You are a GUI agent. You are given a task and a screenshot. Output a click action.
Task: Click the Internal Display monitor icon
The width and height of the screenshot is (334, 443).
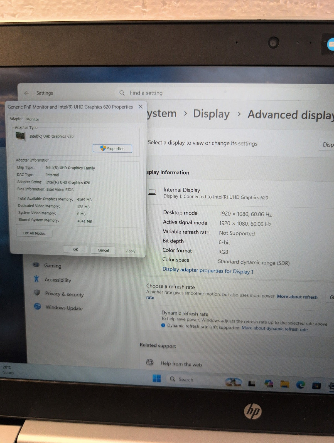click(152, 192)
